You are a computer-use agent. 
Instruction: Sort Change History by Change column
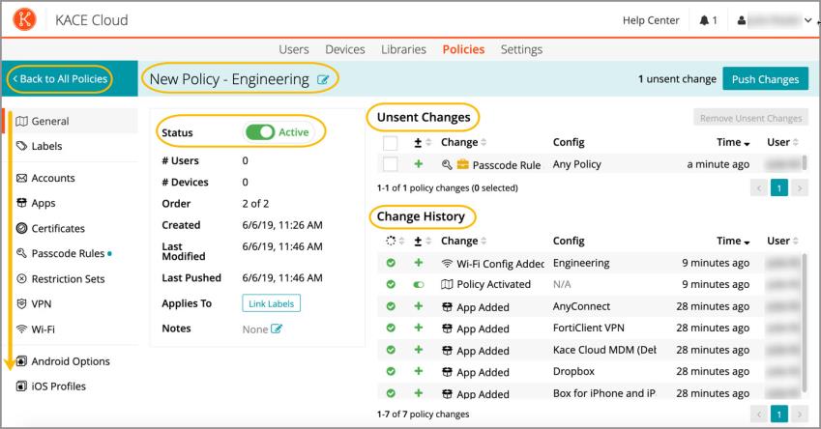(x=462, y=241)
